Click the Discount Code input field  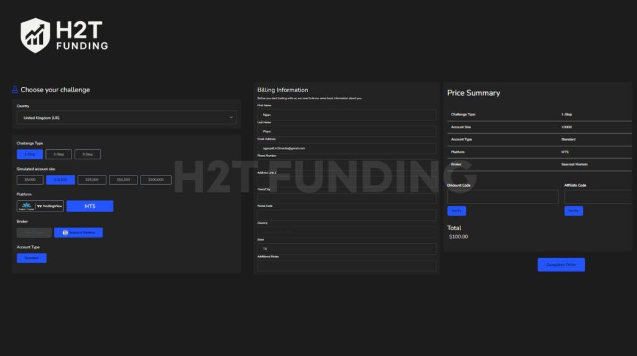[503, 197]
